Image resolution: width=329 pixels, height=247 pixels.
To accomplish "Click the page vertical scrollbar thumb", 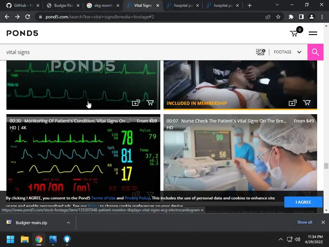I will coord(326,166).
